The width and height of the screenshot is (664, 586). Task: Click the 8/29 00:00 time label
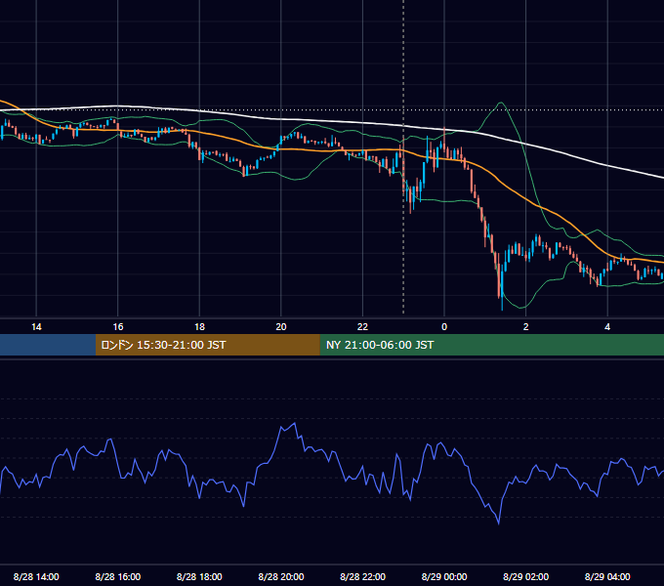pos(444,576)
